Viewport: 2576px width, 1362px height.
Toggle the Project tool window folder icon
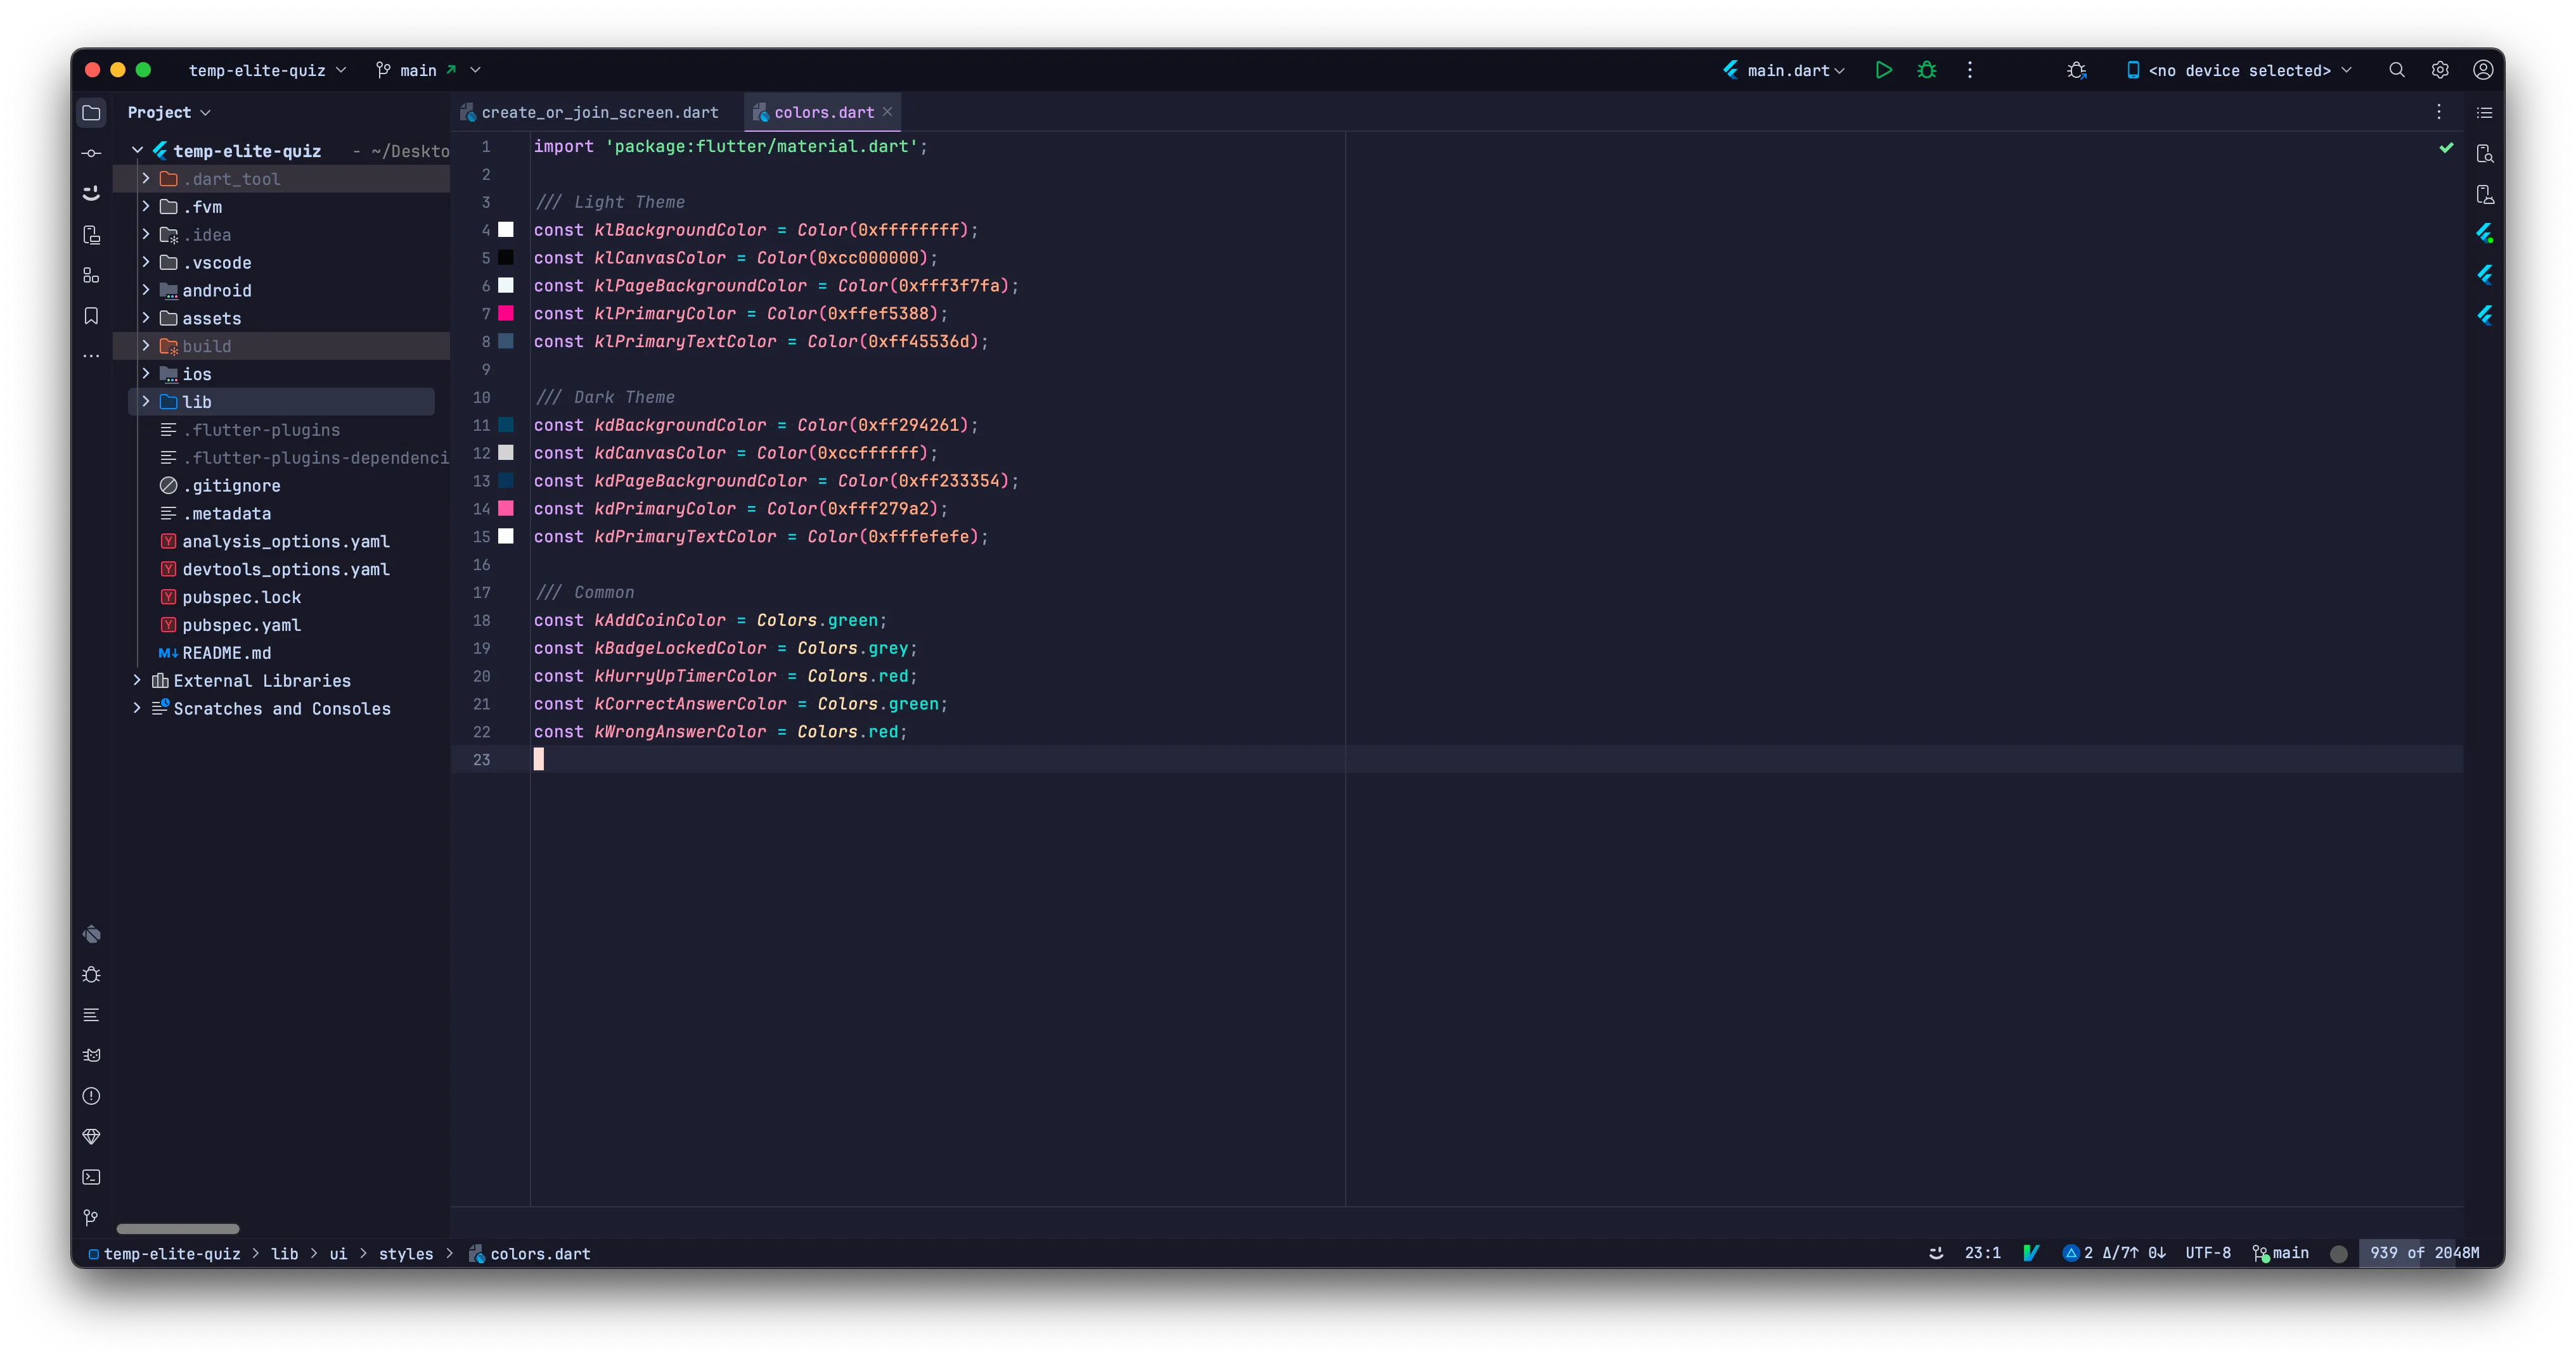(x=91, y=112)
